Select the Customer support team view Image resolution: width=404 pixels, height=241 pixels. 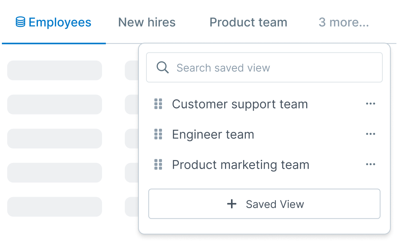tap(240, 104)
